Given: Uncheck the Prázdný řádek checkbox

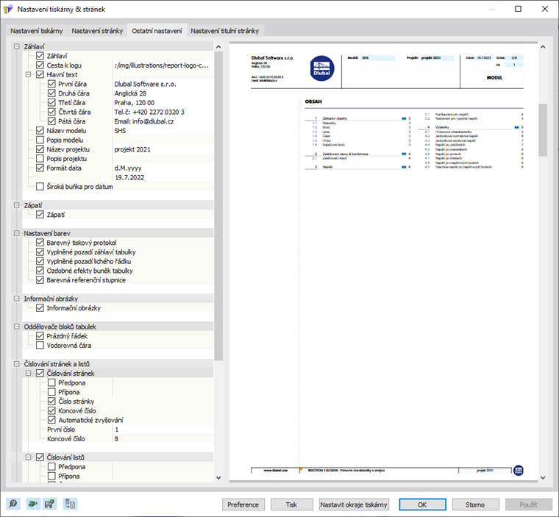Looking at the screenshot, I should (x=40, y=336).
